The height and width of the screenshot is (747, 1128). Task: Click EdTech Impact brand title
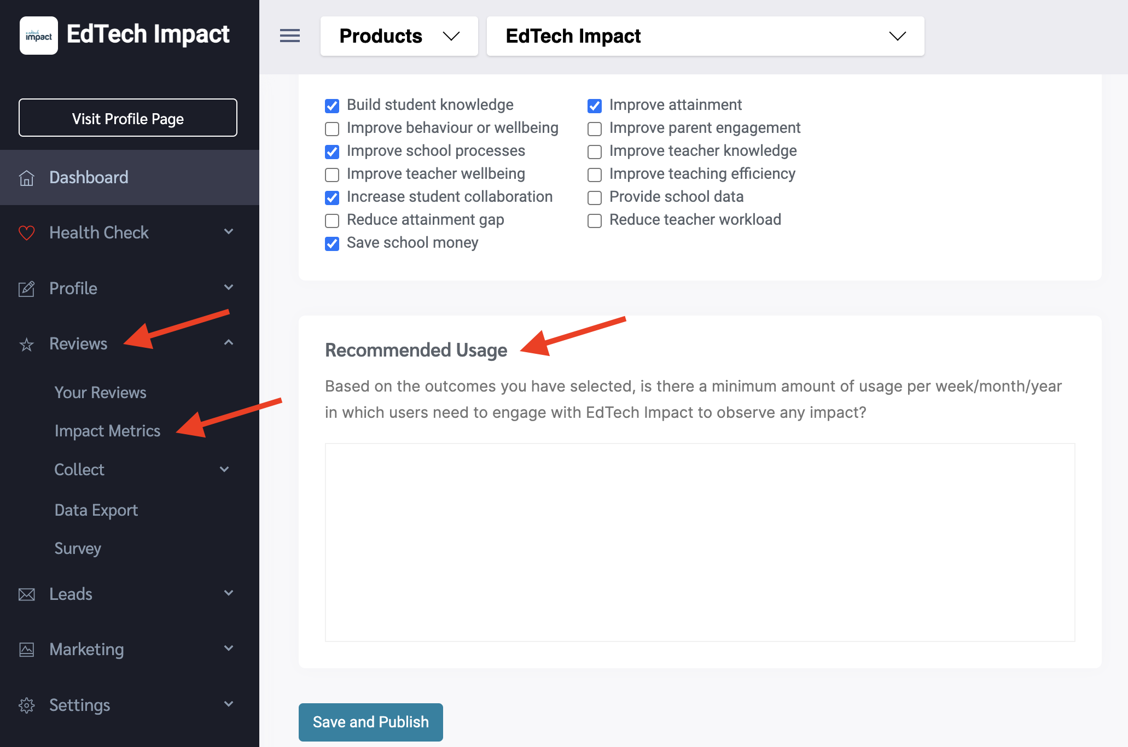tap(148, 34)
